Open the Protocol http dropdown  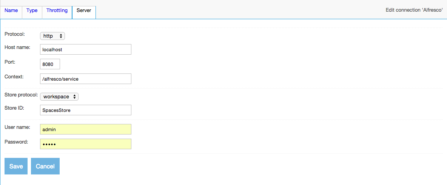click(x=52, y=36)
